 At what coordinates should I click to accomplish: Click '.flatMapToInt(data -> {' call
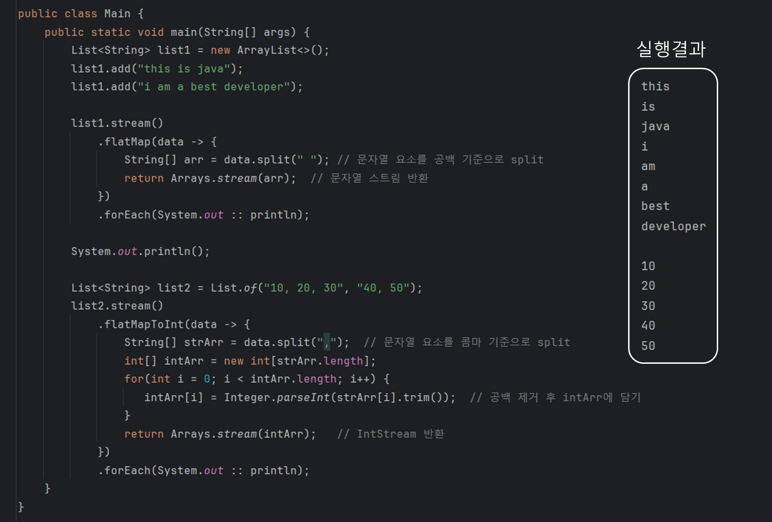tap(174, 324)
